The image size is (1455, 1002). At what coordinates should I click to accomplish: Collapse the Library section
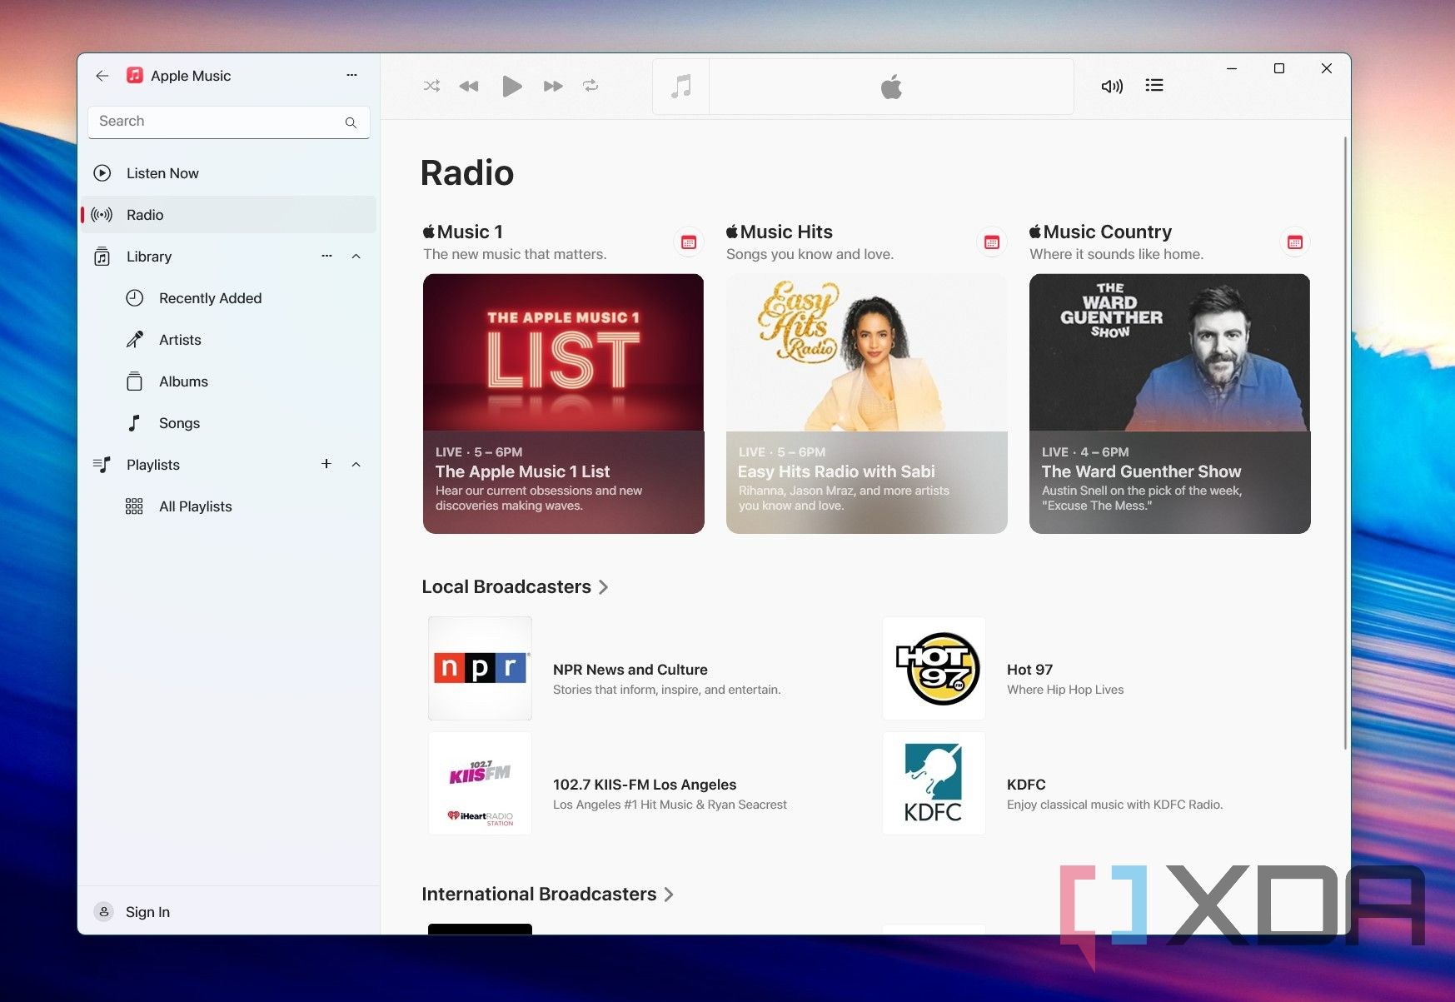pyautogui.click(x=356, y=256)
